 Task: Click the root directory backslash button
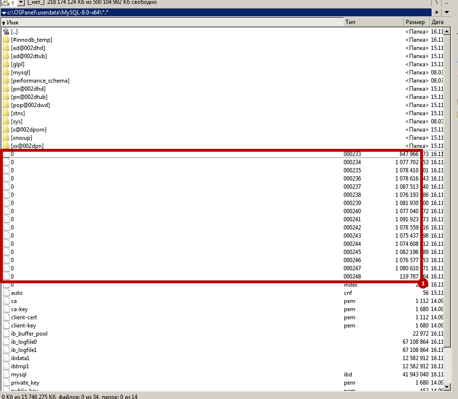pyautogui.click(x=436, y=2)
